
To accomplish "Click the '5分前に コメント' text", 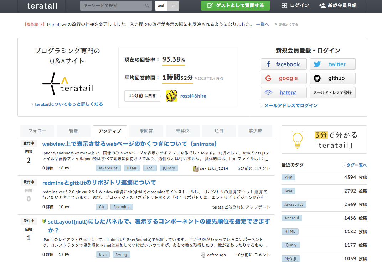I will click(x=254, y=168).
